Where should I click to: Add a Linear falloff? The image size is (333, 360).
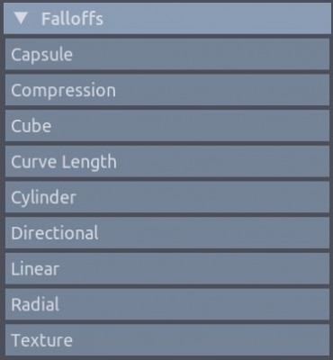167,268
